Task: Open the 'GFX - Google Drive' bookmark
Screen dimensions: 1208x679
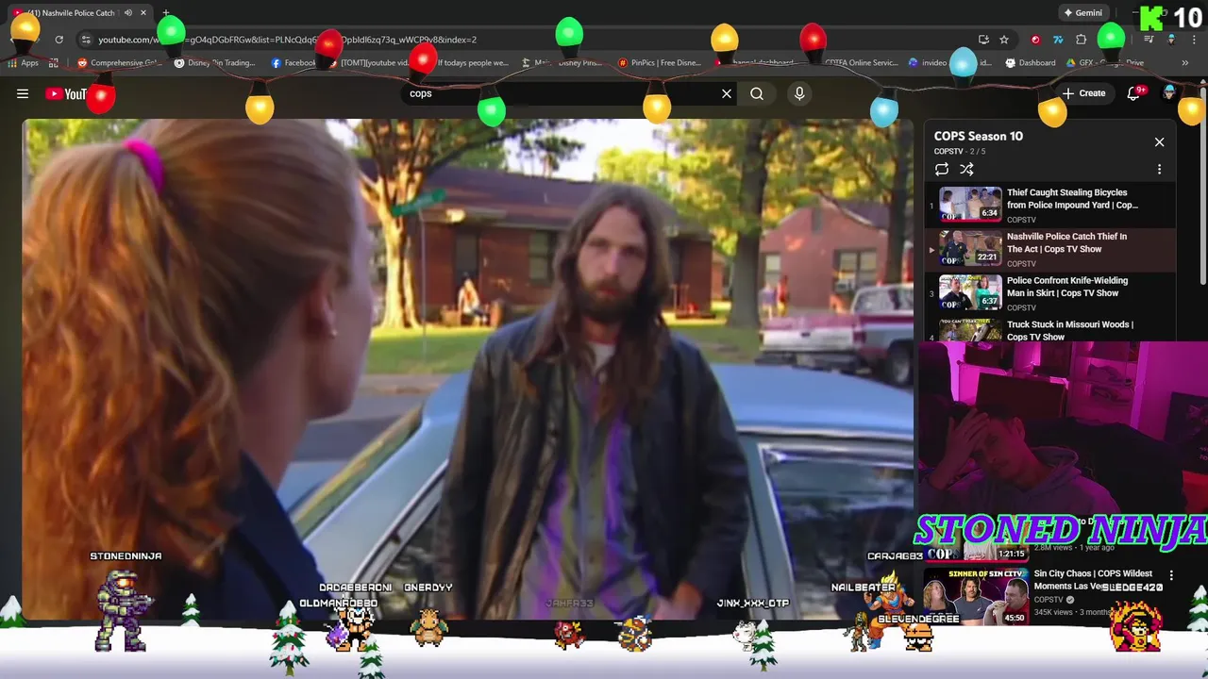Action: [x=1104, y=63]
